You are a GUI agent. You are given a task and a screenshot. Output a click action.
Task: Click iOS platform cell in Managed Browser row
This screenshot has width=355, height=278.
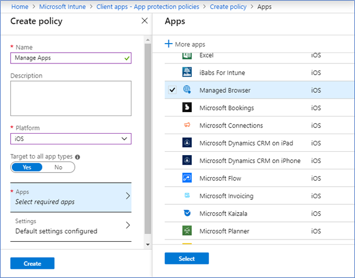(x=316, y=90)
